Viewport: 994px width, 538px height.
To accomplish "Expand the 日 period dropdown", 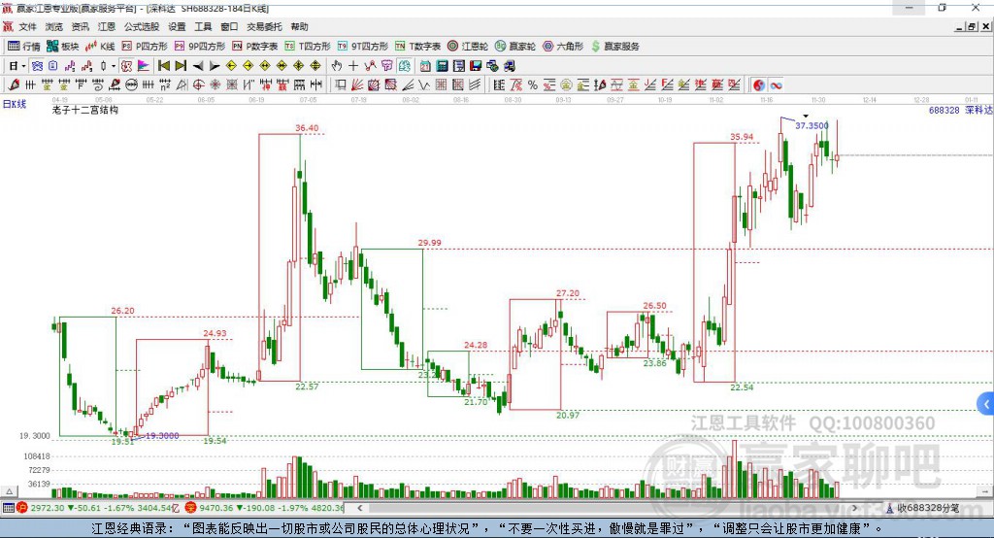I will tap(23, 66).
